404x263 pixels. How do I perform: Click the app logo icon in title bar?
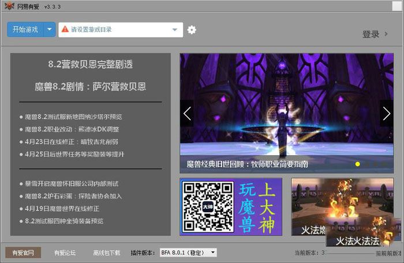coord(9,6)
